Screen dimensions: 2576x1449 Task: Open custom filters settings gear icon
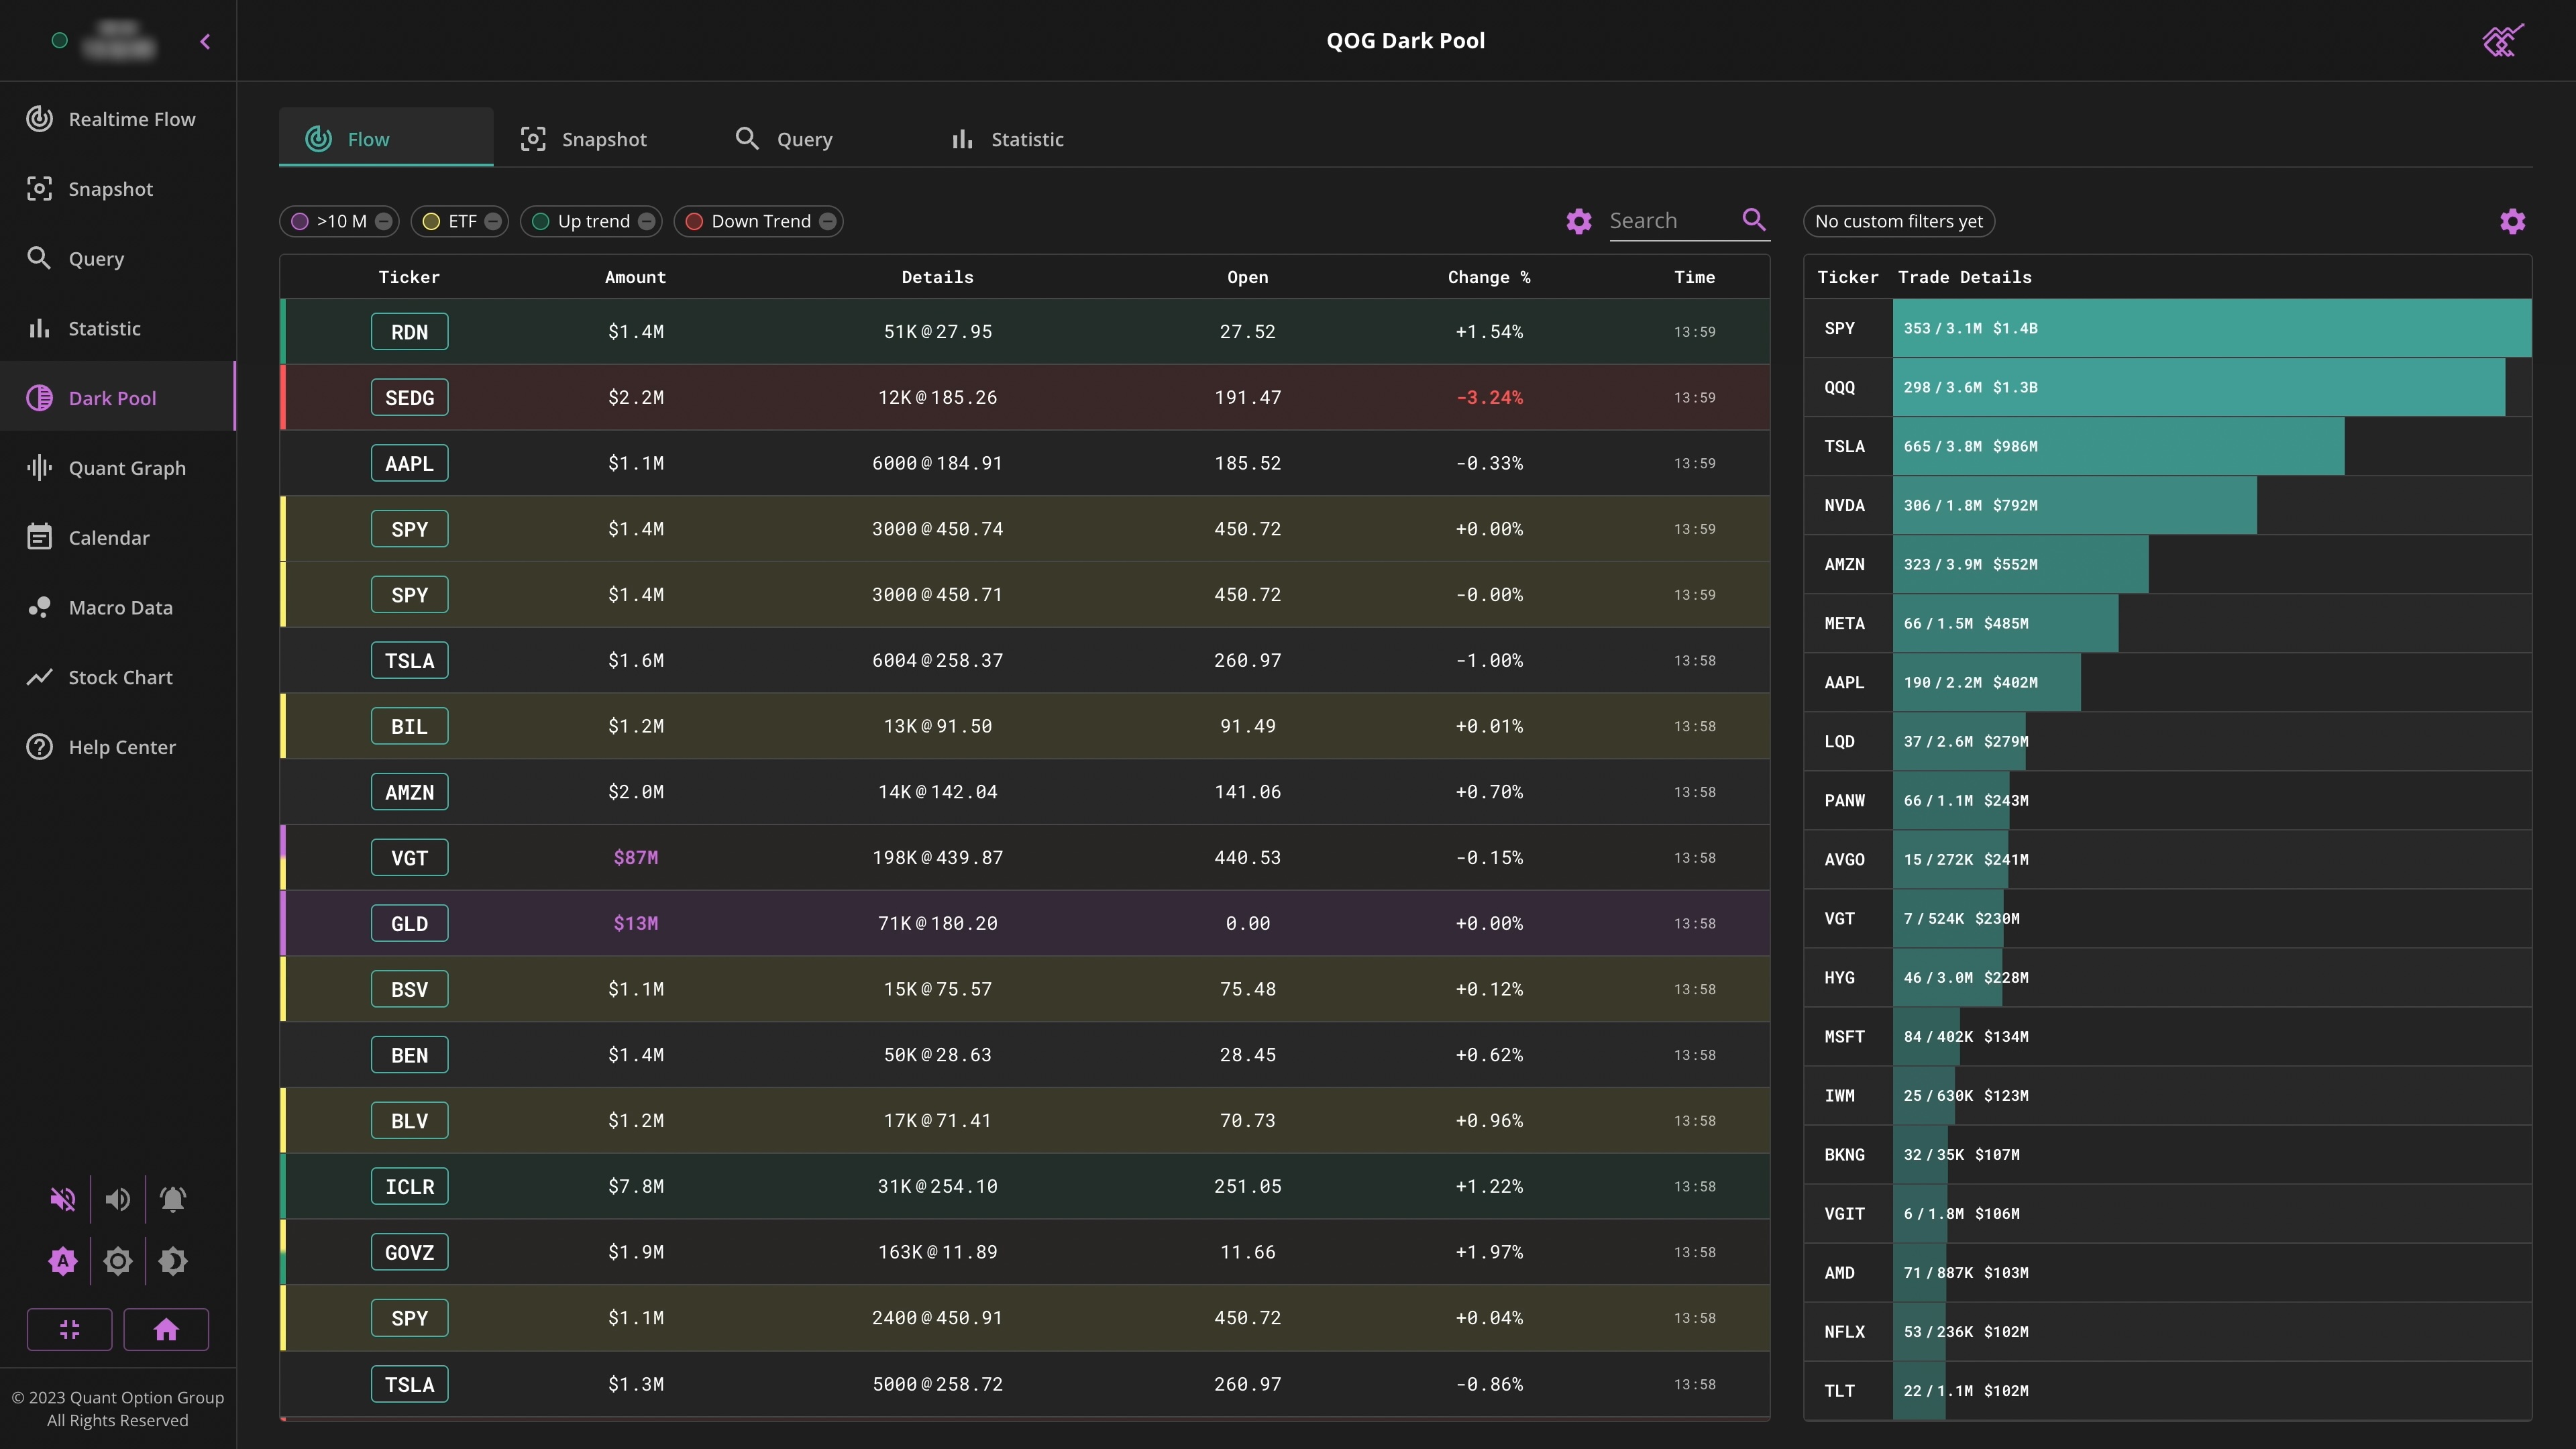point(2512,221)
